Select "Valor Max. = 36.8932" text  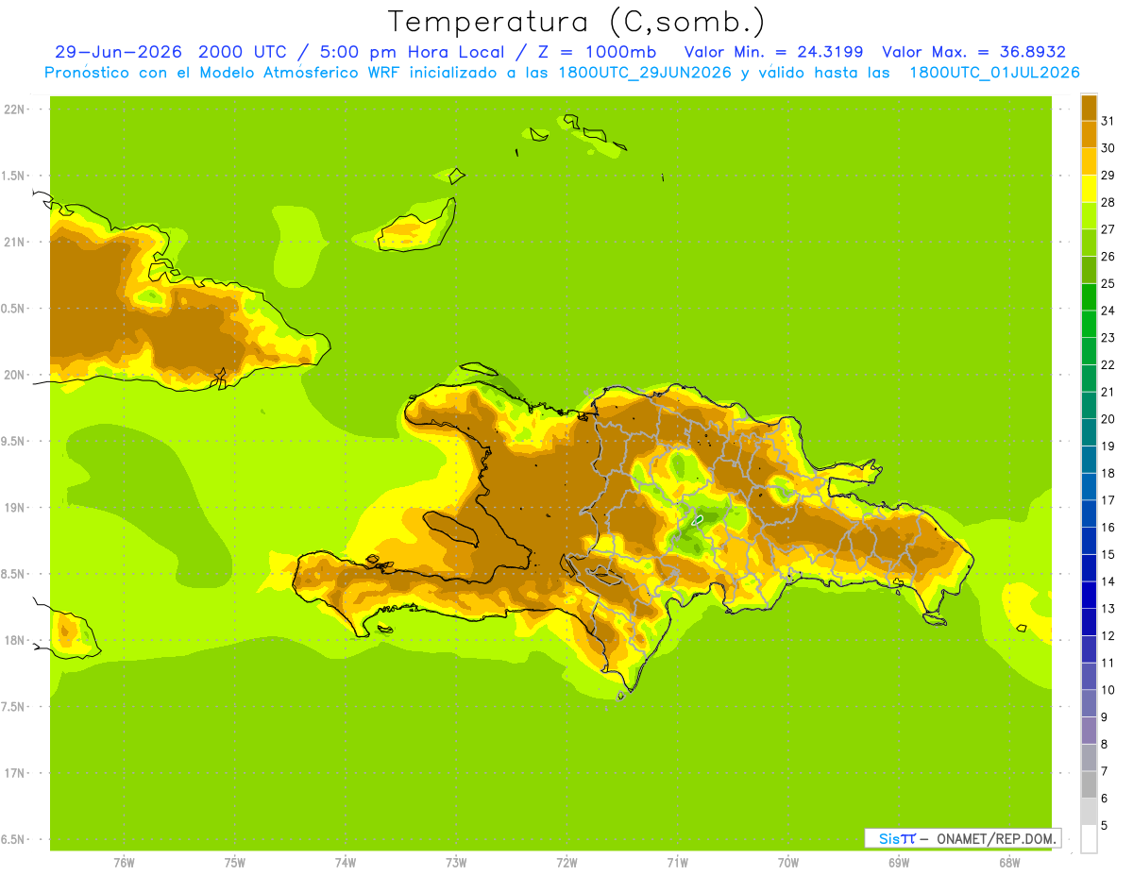973,52
